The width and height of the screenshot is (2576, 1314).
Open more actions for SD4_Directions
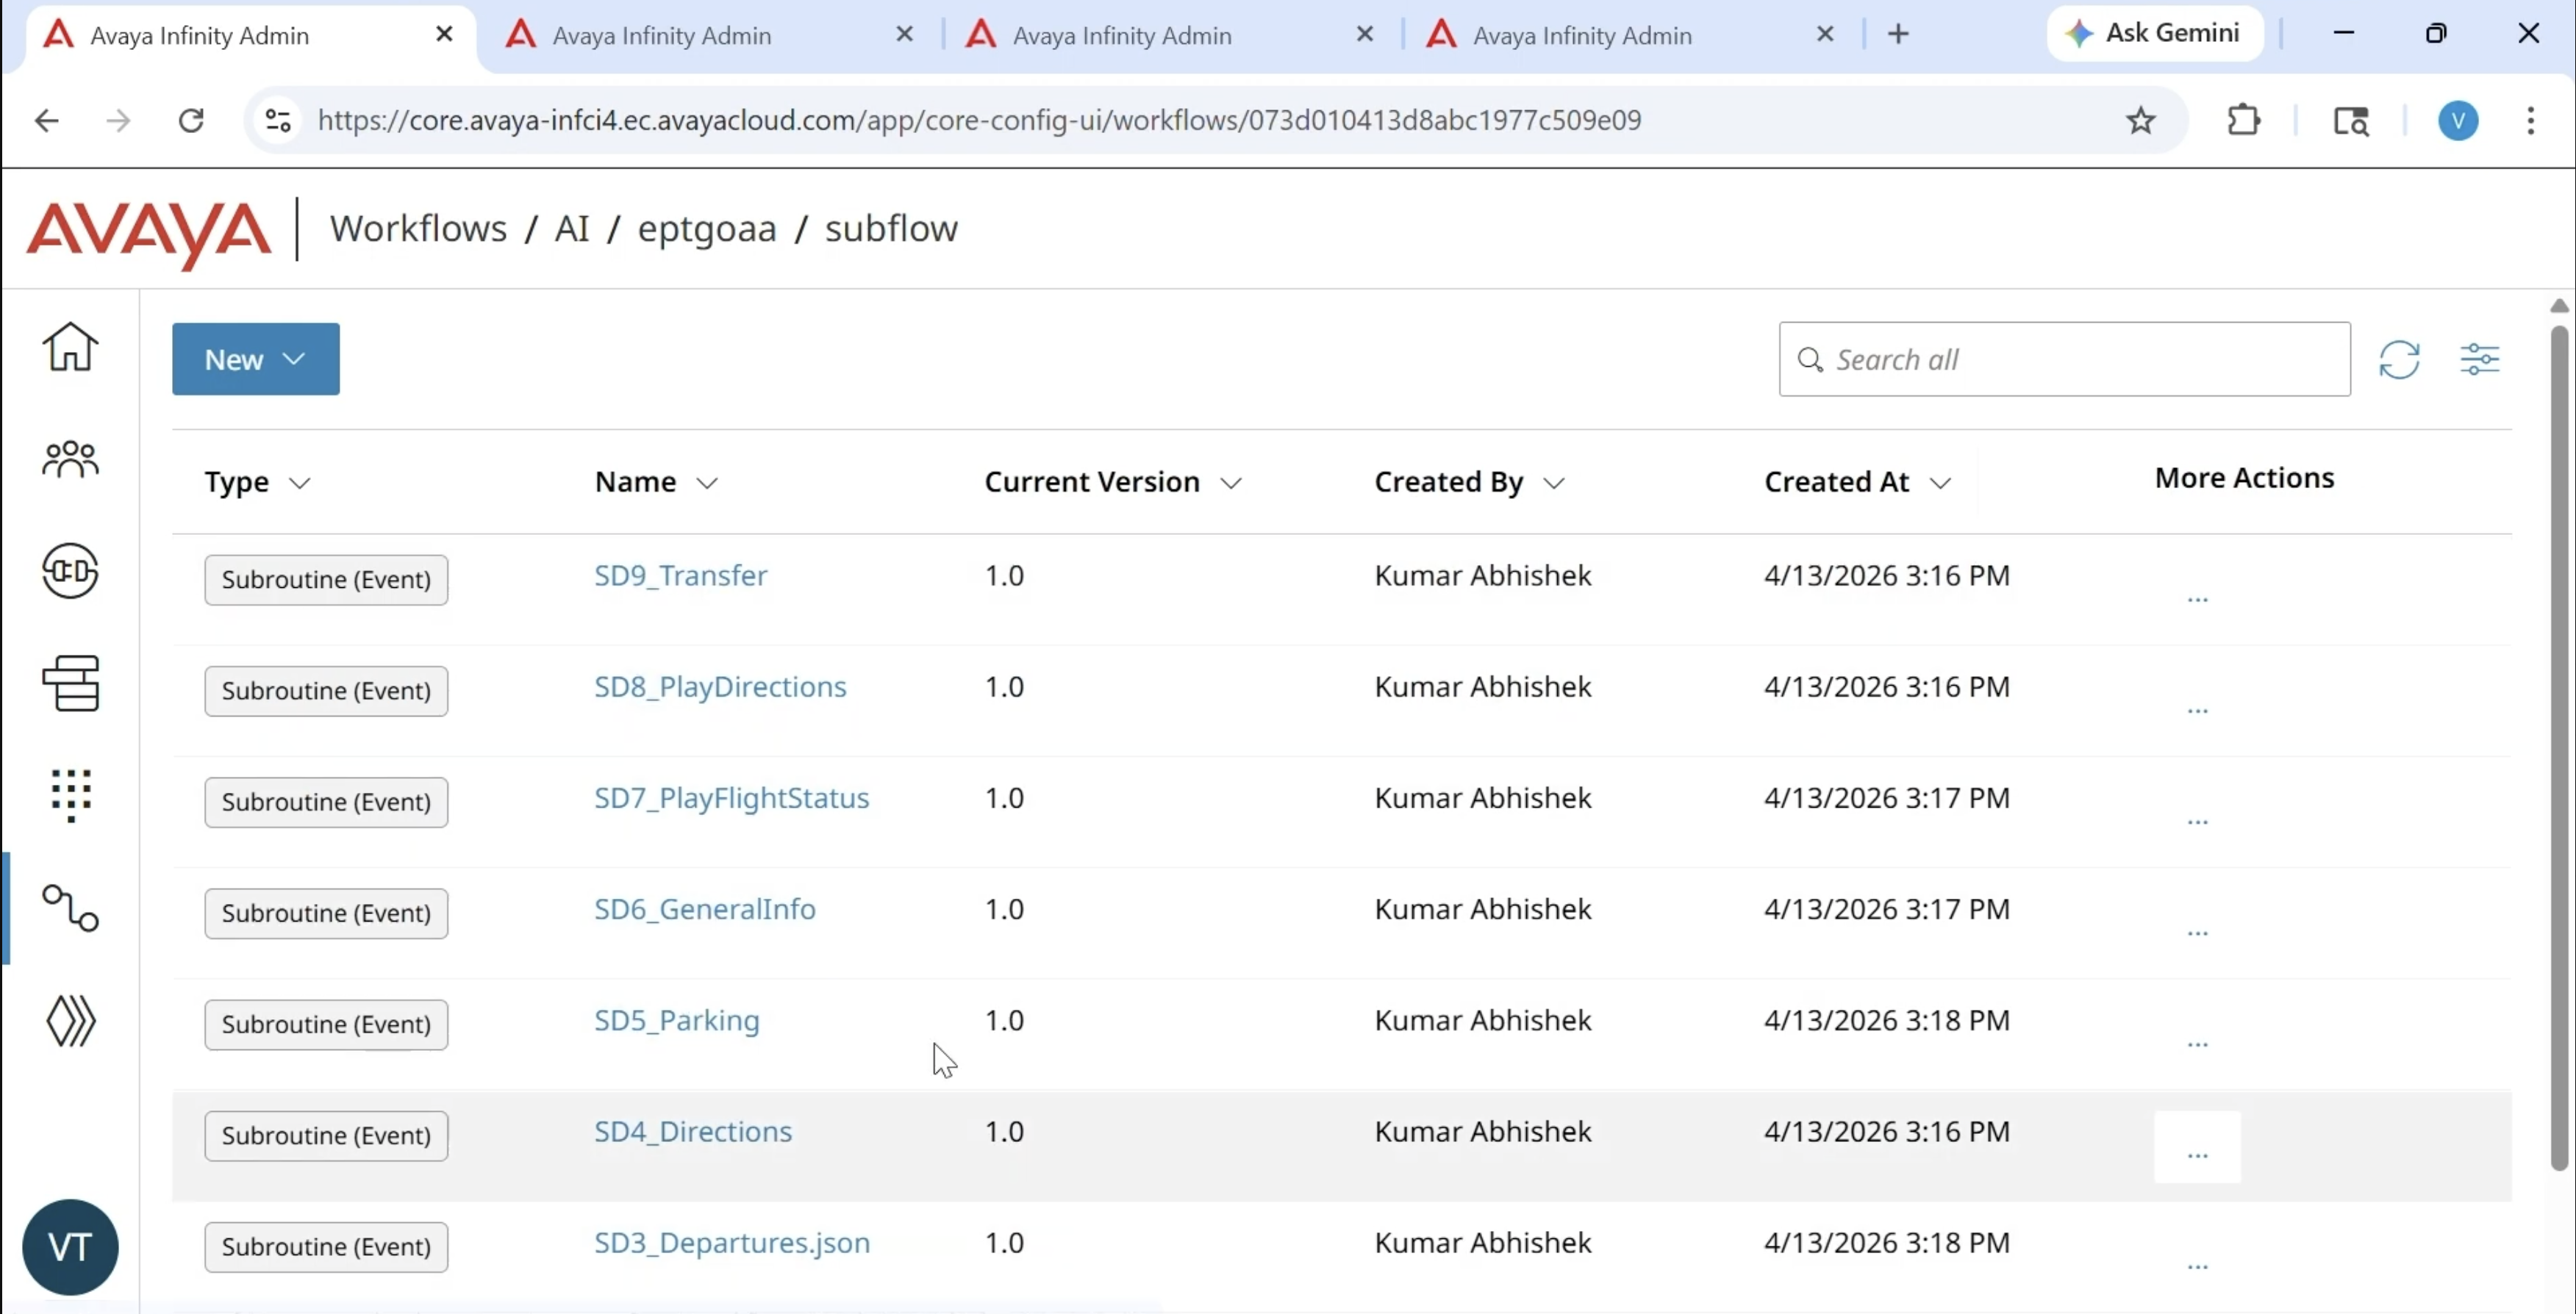(2197, 1147)
